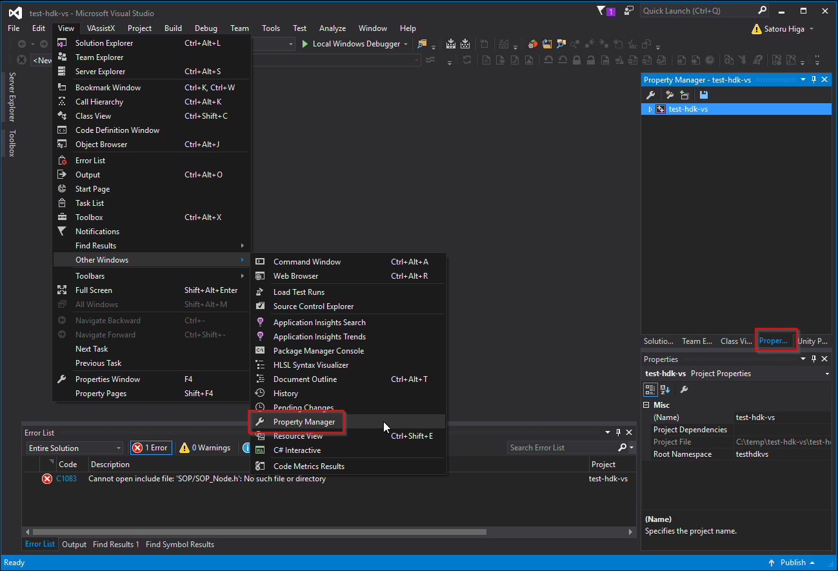Viewport: 838px width, 571px height.
Task: Collapse the Misc category in Properties
Action: (647, 405)
